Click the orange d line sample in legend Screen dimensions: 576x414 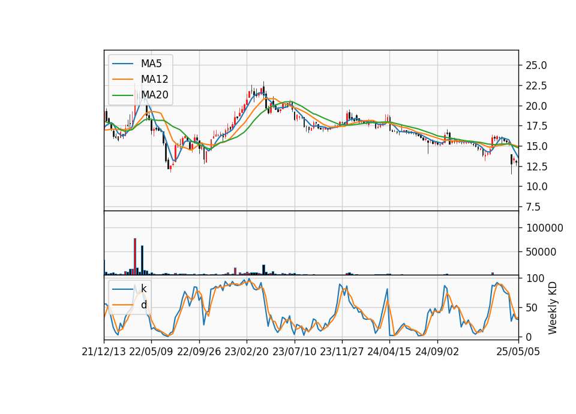[x=122, y=305]
